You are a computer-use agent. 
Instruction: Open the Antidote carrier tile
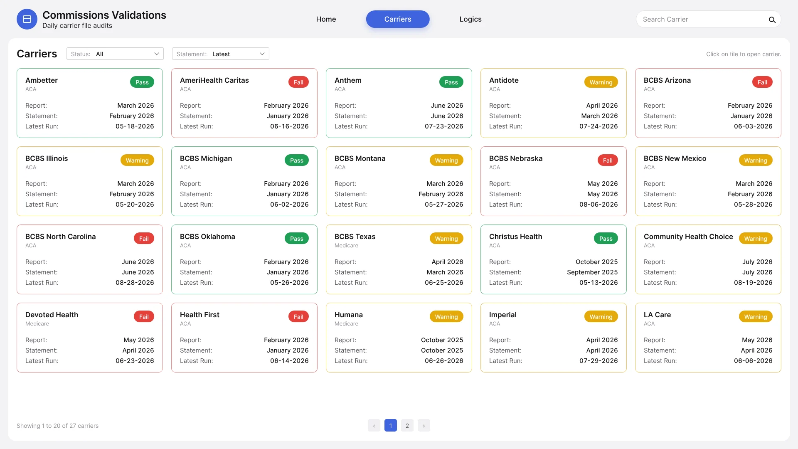[x=554, y=103]
